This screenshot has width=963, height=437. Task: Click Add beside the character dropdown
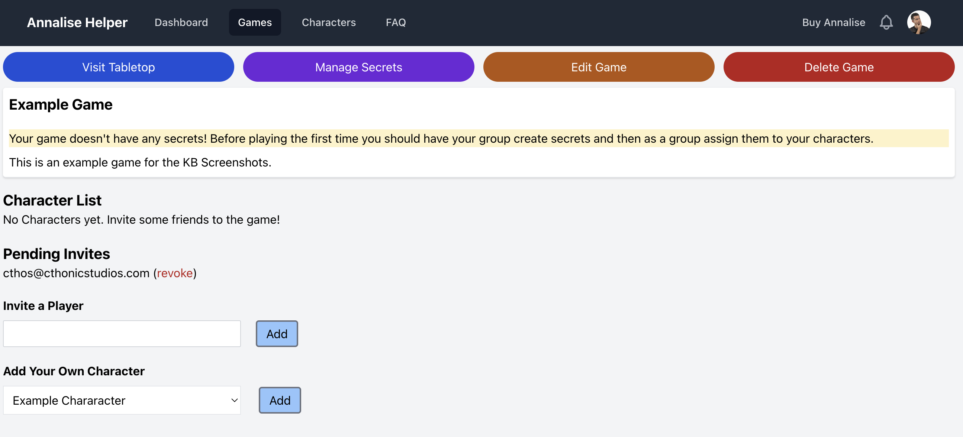[x=280, y=400]
